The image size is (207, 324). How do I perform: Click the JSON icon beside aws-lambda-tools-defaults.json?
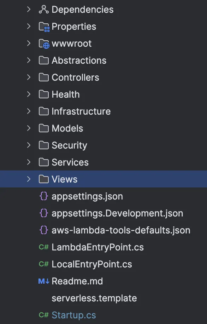click(x=43, y=230)
